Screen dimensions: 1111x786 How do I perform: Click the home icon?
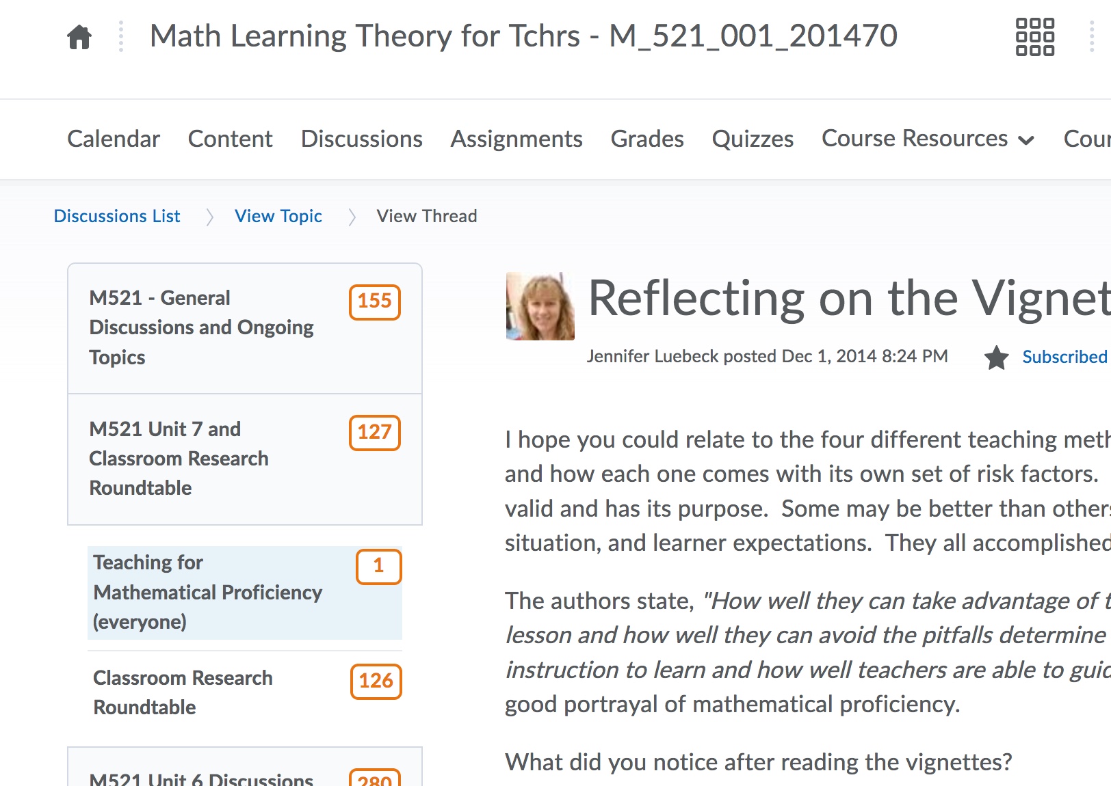pyautogui.click(x=79, y=37)
